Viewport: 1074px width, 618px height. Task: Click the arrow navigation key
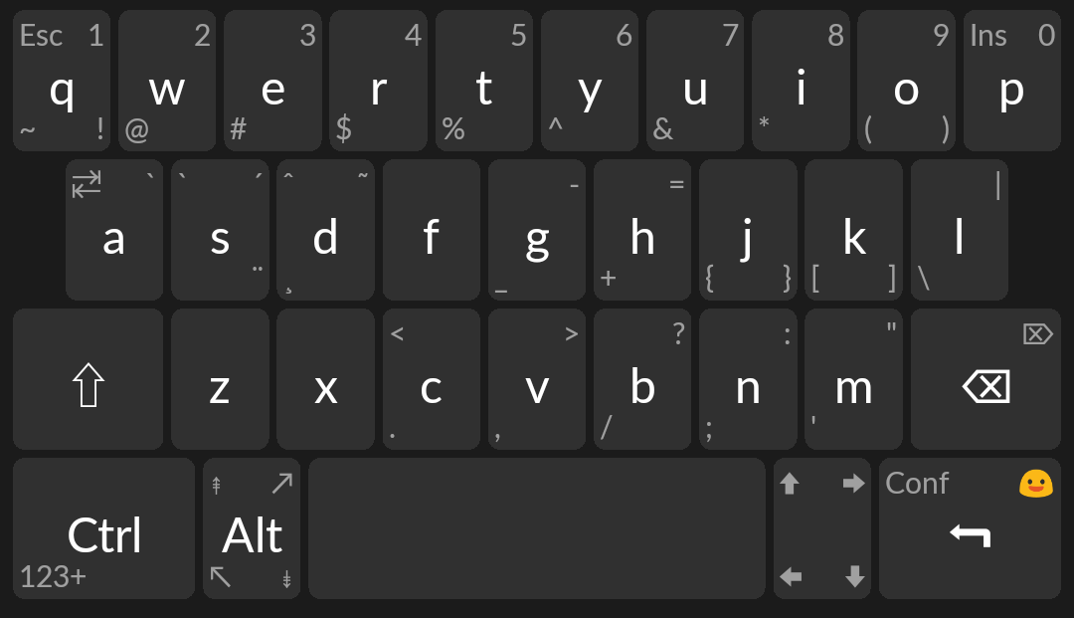click(822, 528)
